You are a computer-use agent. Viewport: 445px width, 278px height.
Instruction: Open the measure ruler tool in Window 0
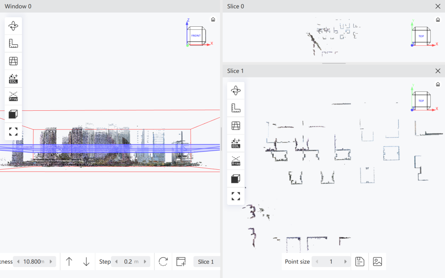(13, 44)
